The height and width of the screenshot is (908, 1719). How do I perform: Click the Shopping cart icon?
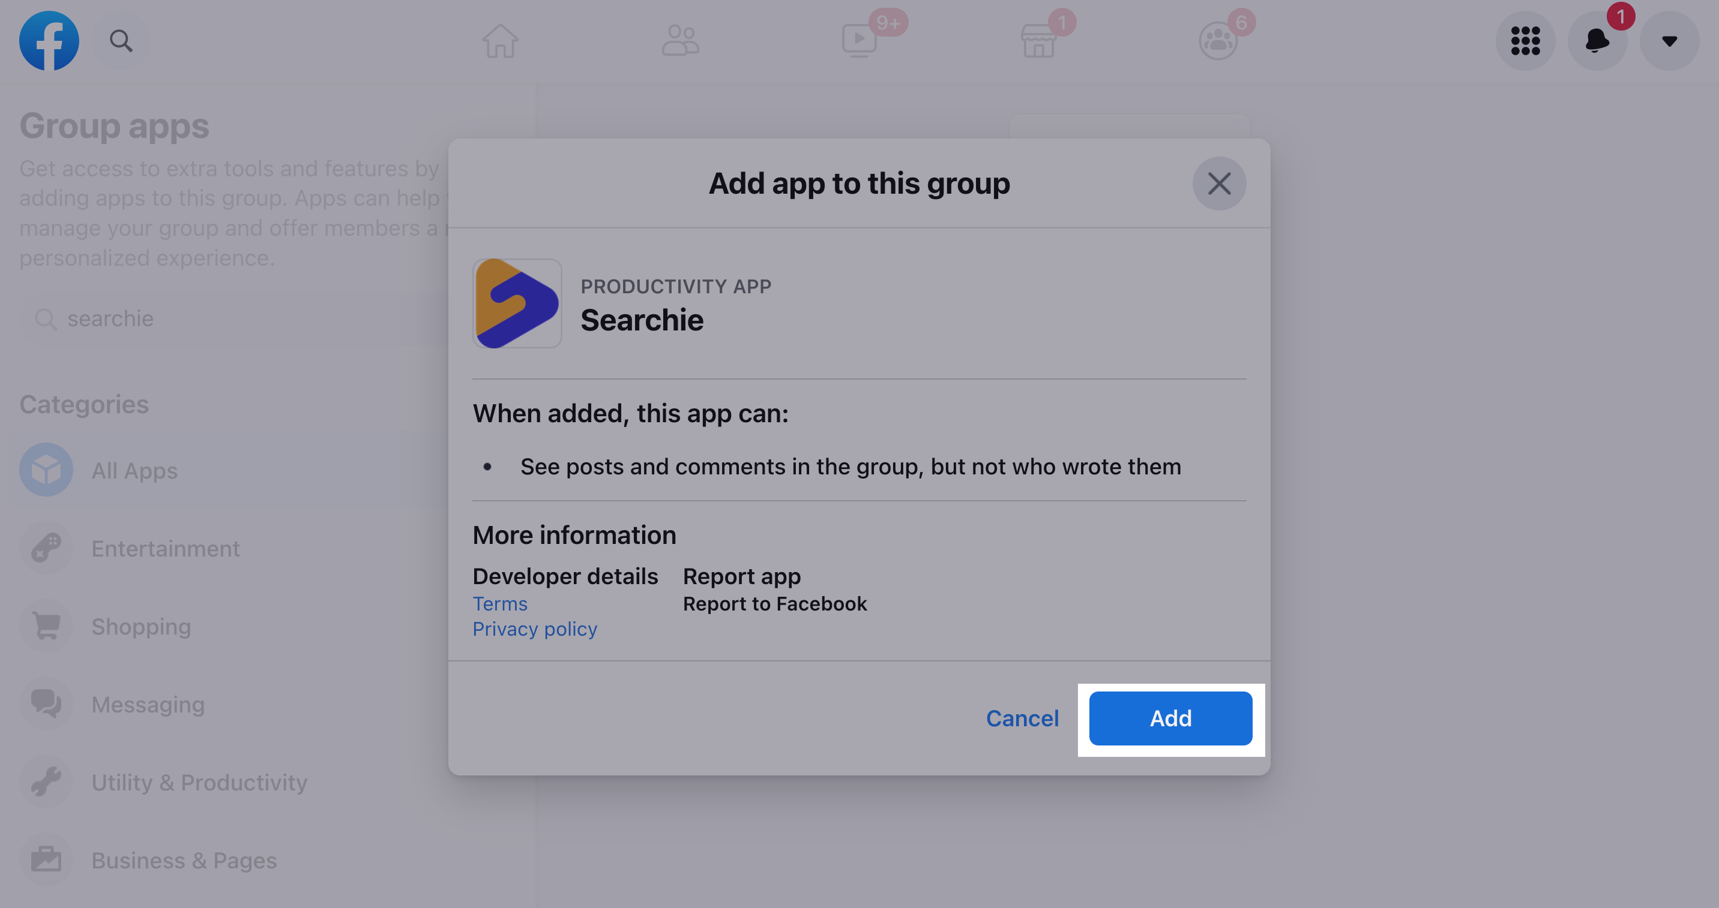click(x=46, y=626)
